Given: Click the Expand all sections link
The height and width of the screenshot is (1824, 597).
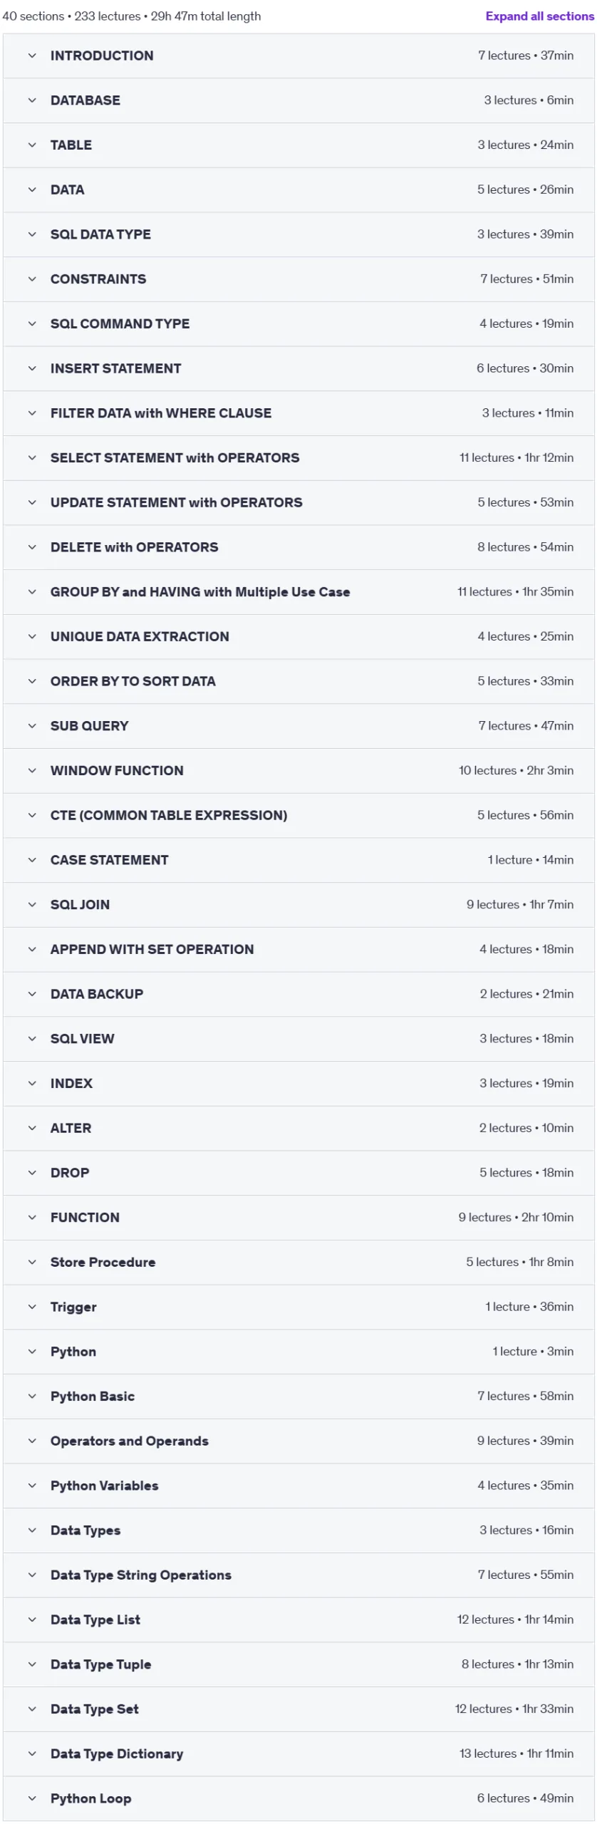Looking at the screenshot, I should (x=539, y=16).
